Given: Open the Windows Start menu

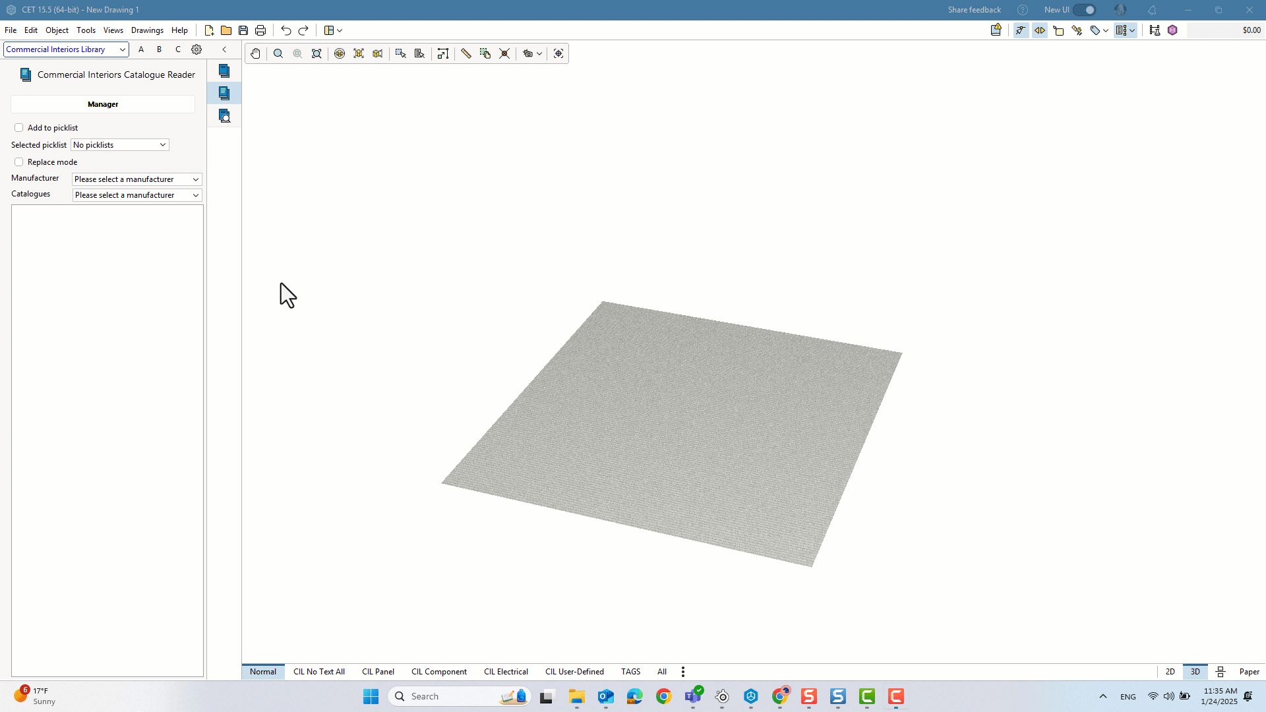Looking at the screenshot, I should point(371,696).
